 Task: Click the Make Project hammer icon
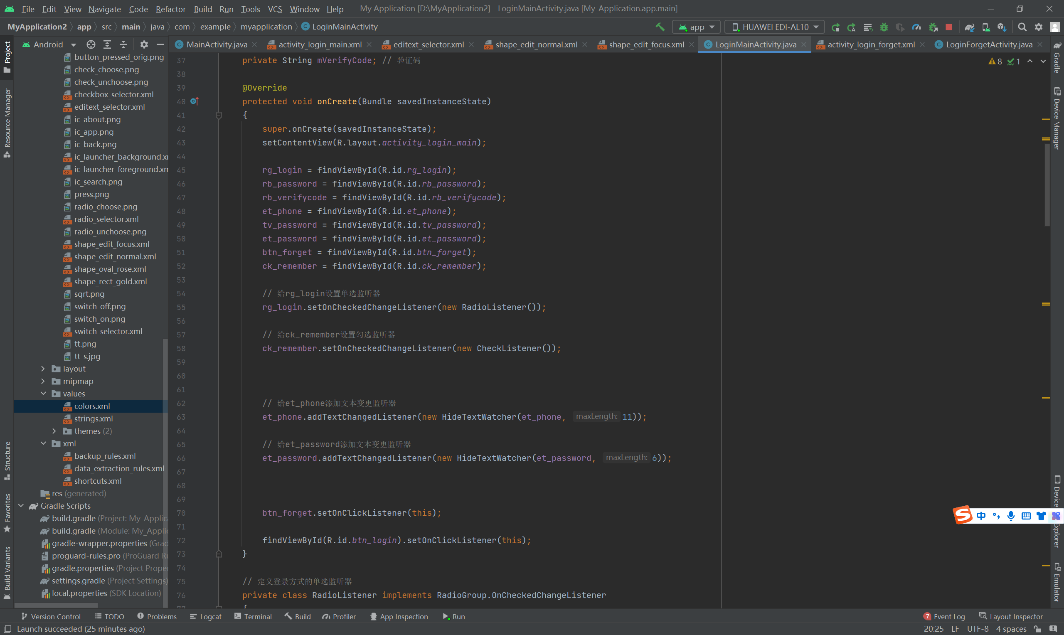point(660,27)
